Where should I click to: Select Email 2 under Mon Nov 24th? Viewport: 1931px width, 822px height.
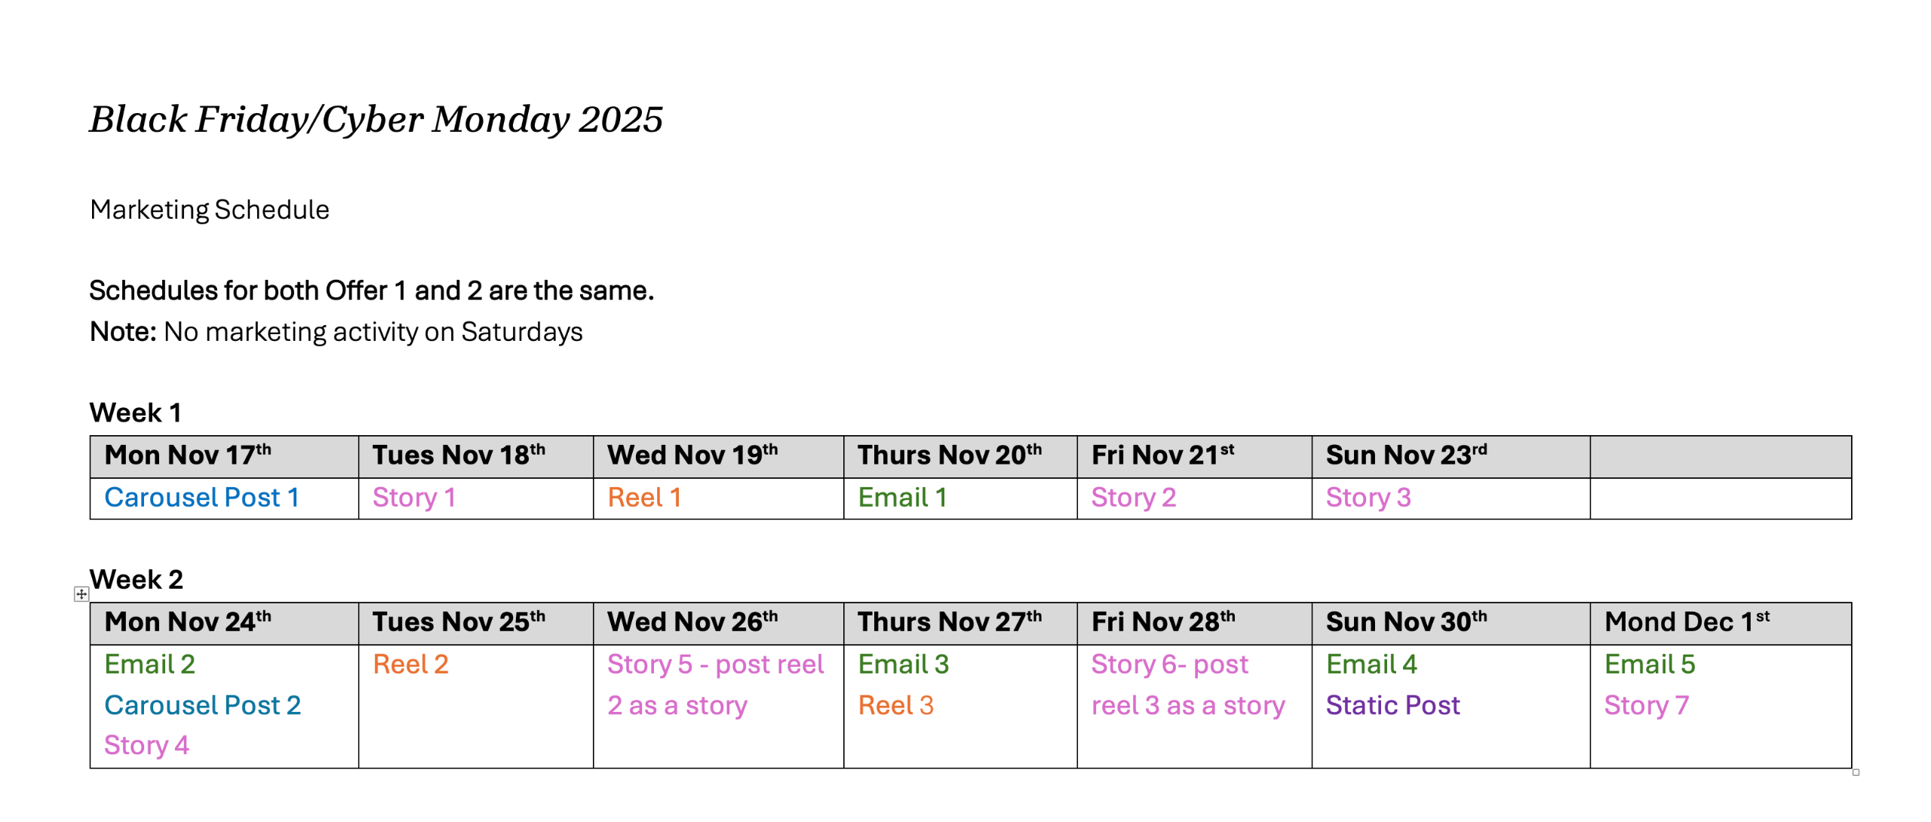150,664
